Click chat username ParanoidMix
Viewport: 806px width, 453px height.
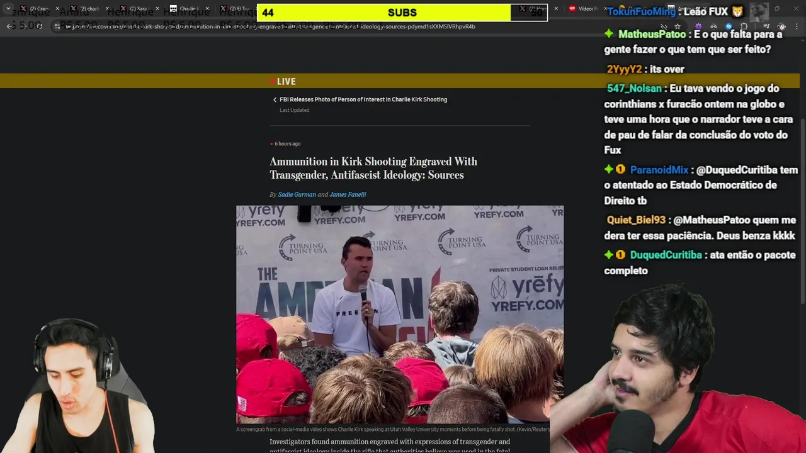point(659,170)
